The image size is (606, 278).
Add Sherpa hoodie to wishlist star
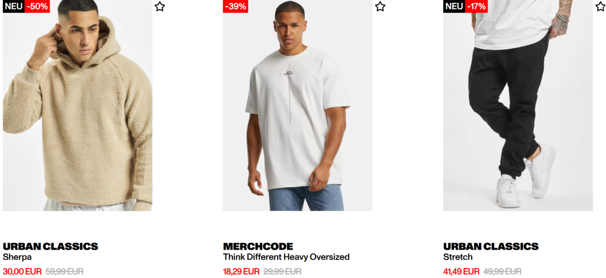point(160,7)
